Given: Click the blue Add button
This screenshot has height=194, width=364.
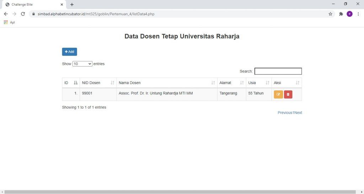Looking at the screenshot, I should coord(69,52).
